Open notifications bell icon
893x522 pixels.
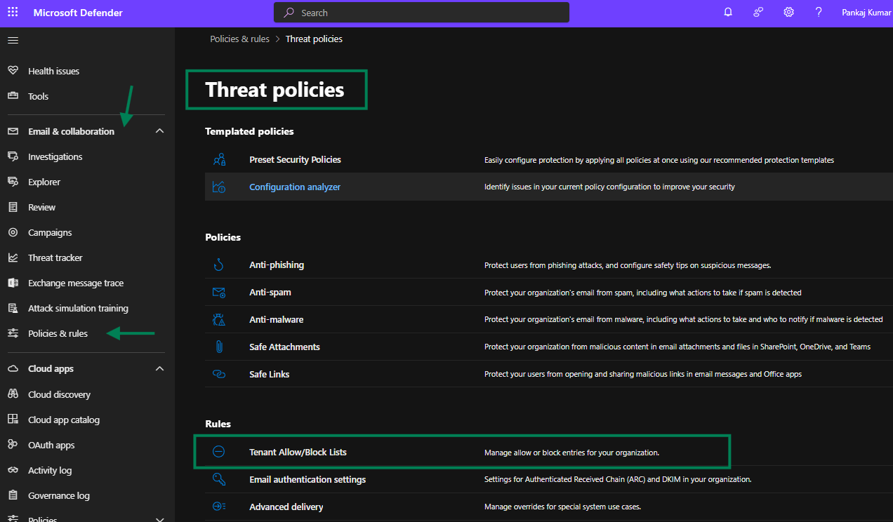[x=728, y=13]
